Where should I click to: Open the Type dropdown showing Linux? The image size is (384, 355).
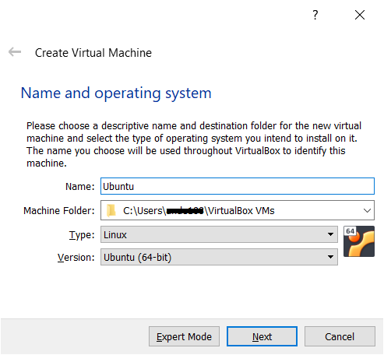pos(219,234)
